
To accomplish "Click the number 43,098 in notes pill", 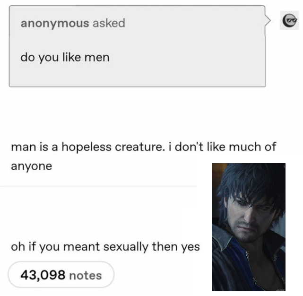I will pos(43,275).
